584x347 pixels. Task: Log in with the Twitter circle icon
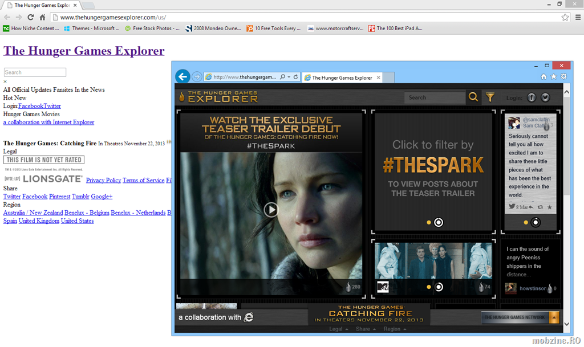click(545, 97)
